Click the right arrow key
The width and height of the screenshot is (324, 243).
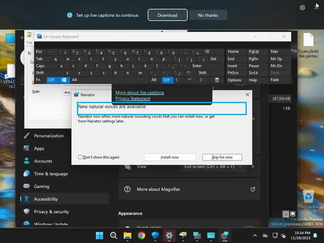coord(203,80)
